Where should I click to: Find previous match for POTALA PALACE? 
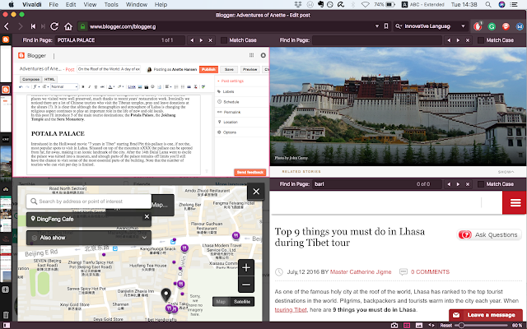(x=192, y=40)
